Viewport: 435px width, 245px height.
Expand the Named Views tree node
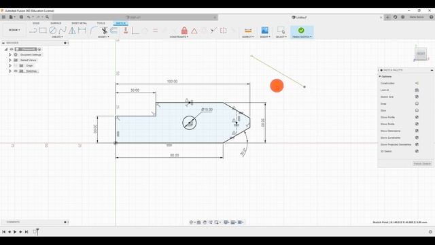tap(10, 60)
